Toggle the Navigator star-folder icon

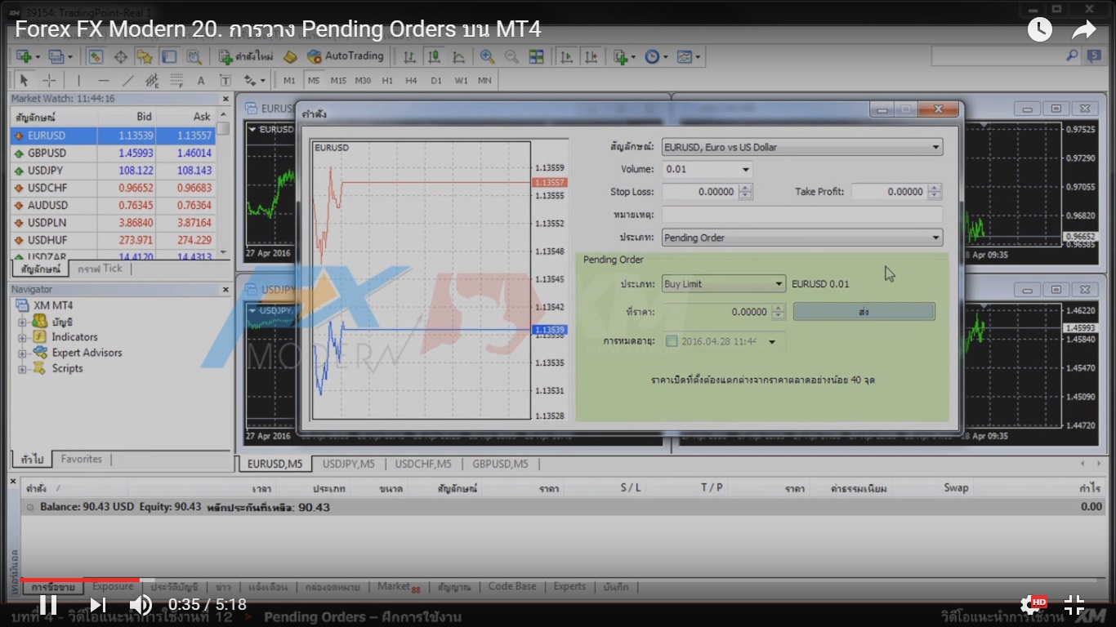click(x=145, y=56)
